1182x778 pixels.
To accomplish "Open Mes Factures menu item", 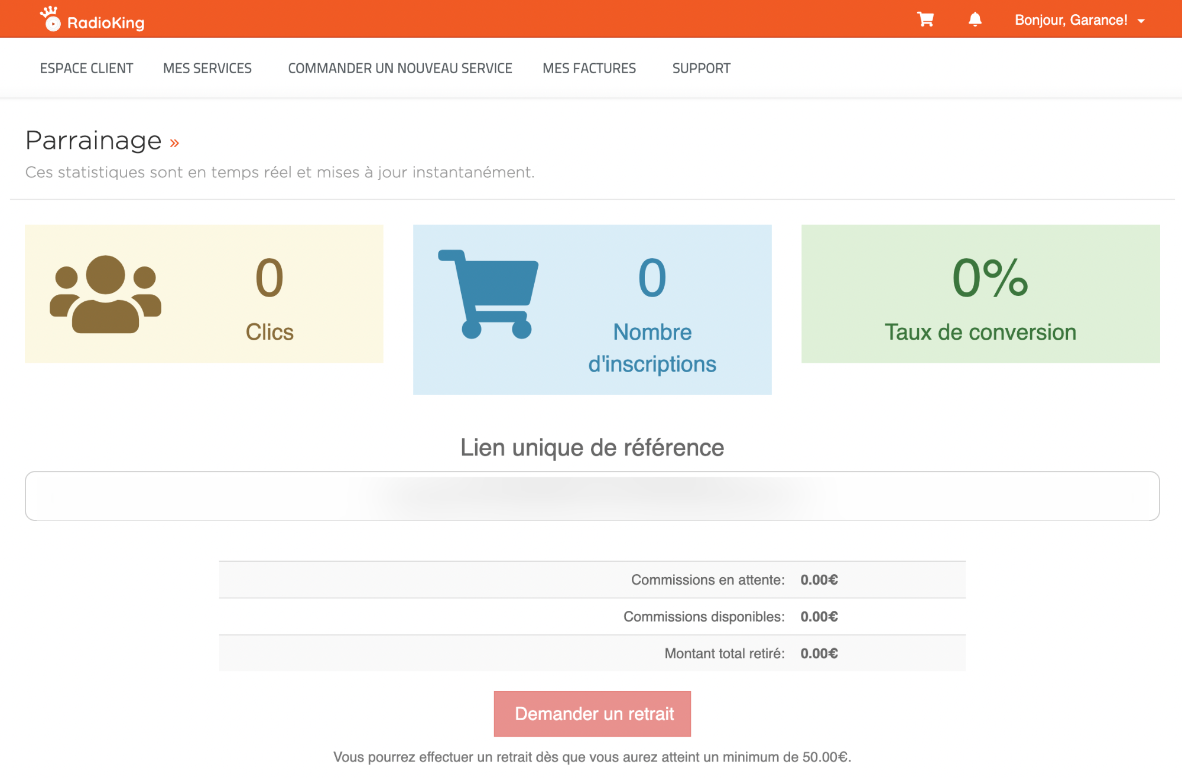I will coord(589,69).
